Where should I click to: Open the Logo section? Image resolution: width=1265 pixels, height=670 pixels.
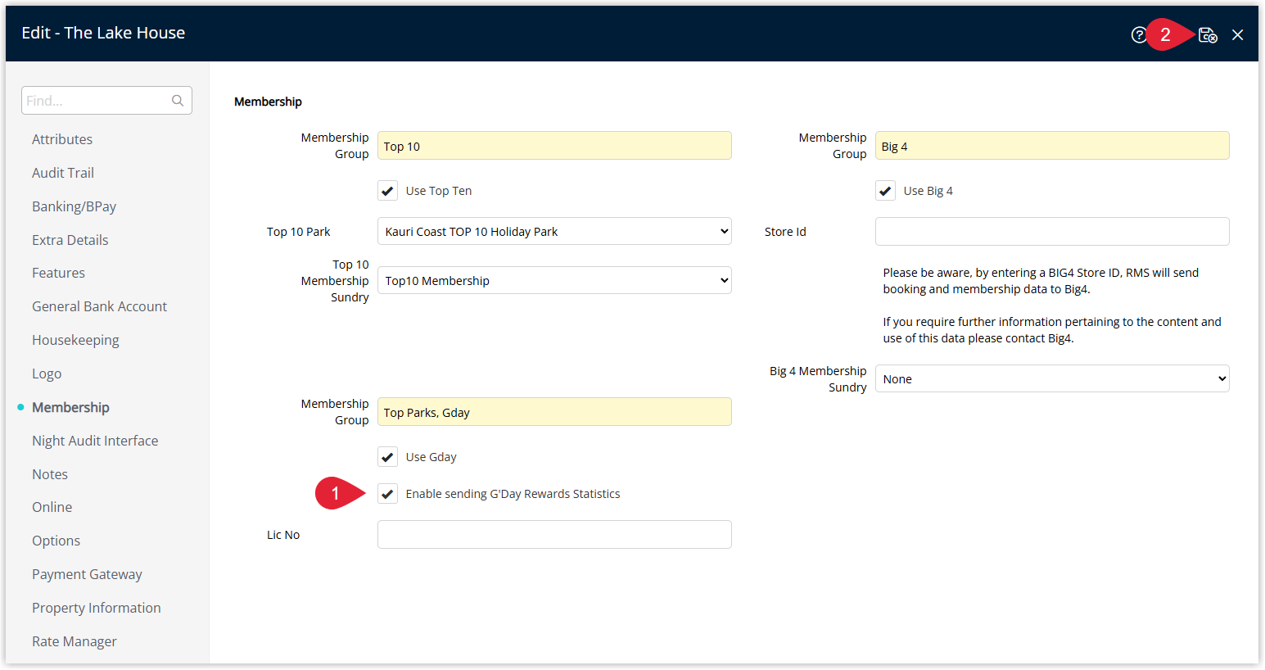[x=47, y=373]
